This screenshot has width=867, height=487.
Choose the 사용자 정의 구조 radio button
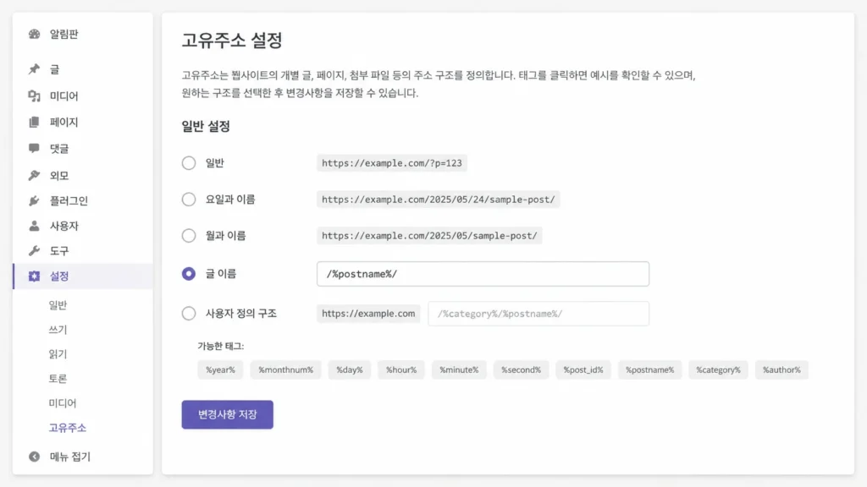coord(189,314)
